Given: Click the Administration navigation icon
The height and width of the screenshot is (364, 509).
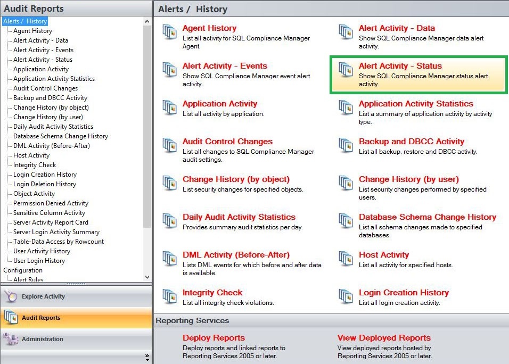Looking at the screenshot, I should click(11, 338).
